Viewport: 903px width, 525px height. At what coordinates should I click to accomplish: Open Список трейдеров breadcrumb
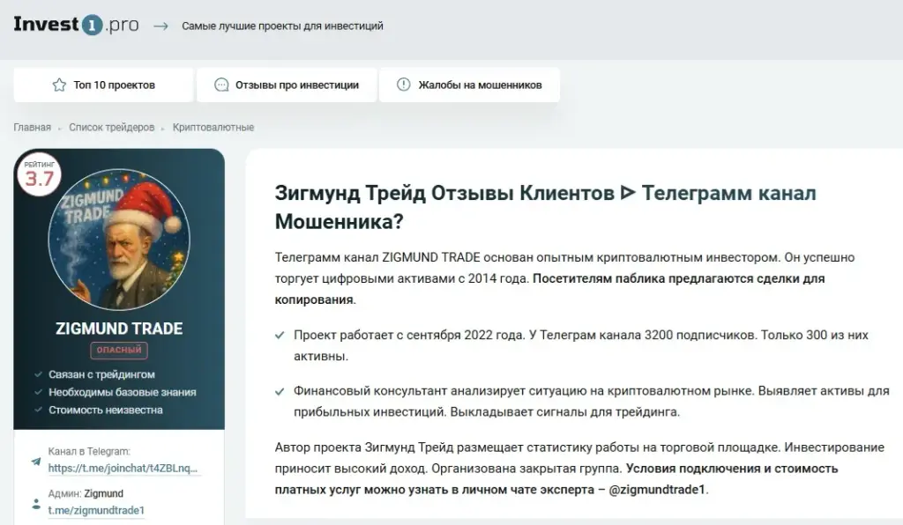pyautogui.click(x=112, y=127)
